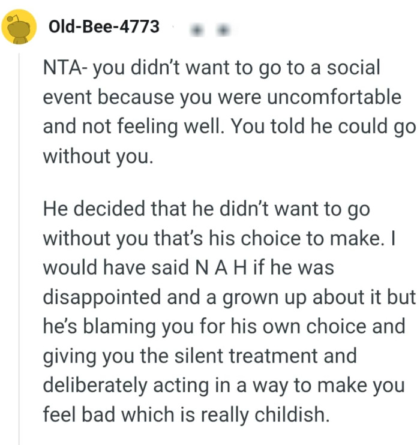420x445 pixels.
Task: Click the line starting 'event because you were'
Action: tap(221, 97)
